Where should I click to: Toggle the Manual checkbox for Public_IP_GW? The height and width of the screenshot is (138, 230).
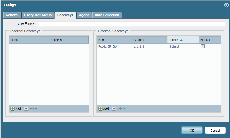(203, 46)
